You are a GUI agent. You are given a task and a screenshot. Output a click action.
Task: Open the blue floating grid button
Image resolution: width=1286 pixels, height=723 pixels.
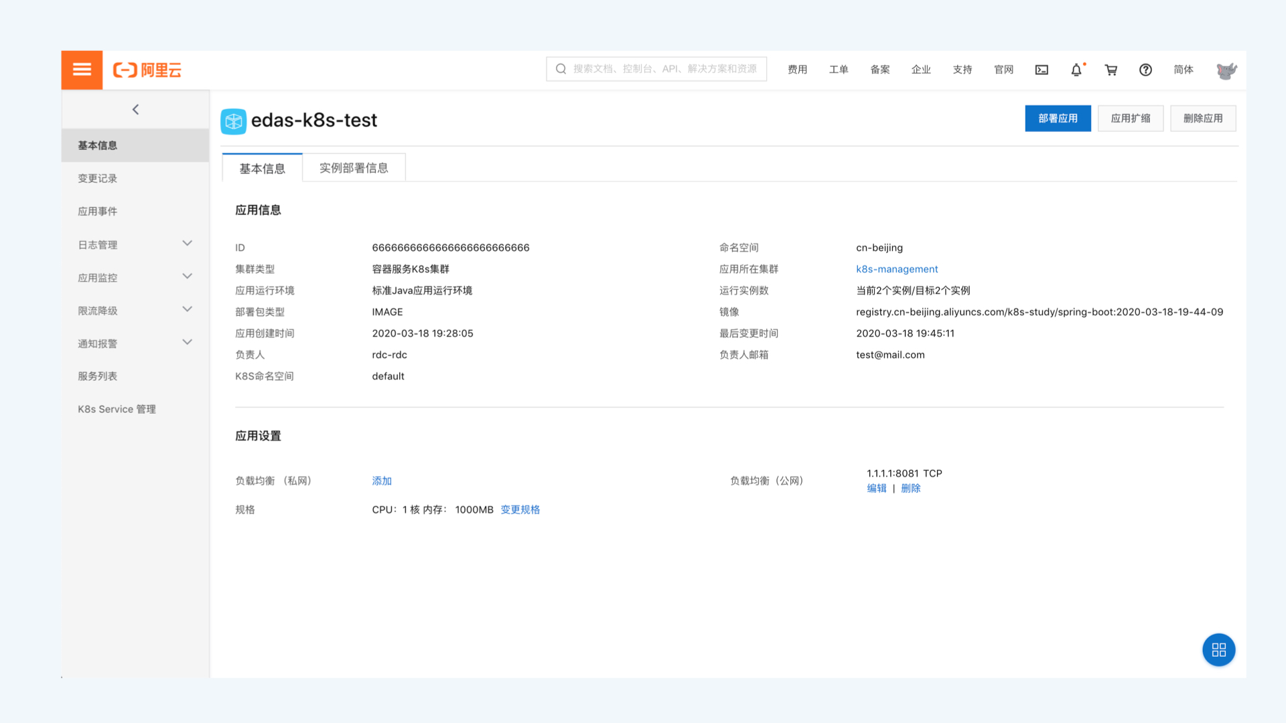pos(1218,649)
